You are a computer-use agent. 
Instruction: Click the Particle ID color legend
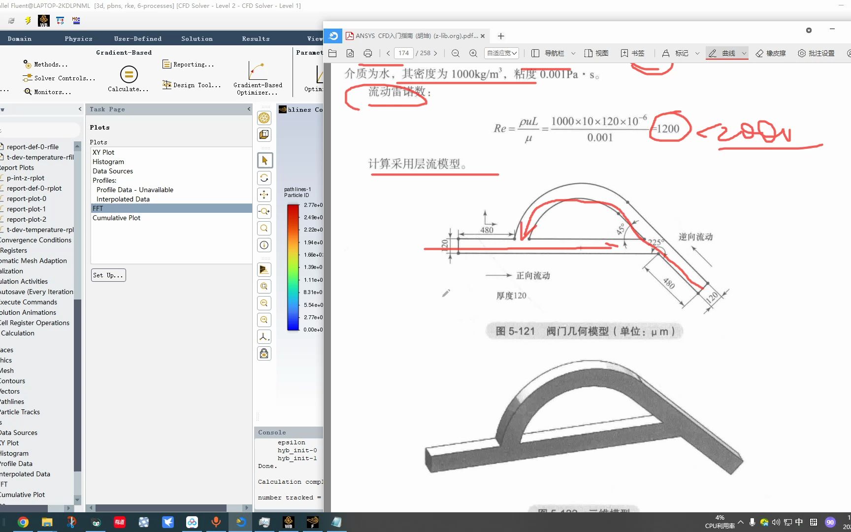pyautogui.click(x=293, y=266)
